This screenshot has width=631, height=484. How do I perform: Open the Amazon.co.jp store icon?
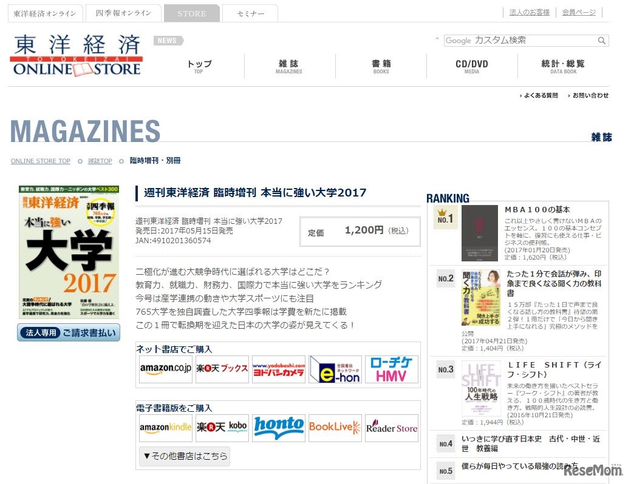click(165, 369)
